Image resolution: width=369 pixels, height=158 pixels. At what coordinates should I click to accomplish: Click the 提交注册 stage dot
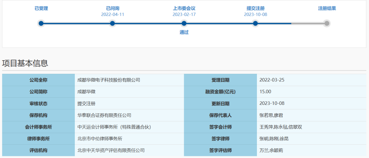tap(255, 23)
